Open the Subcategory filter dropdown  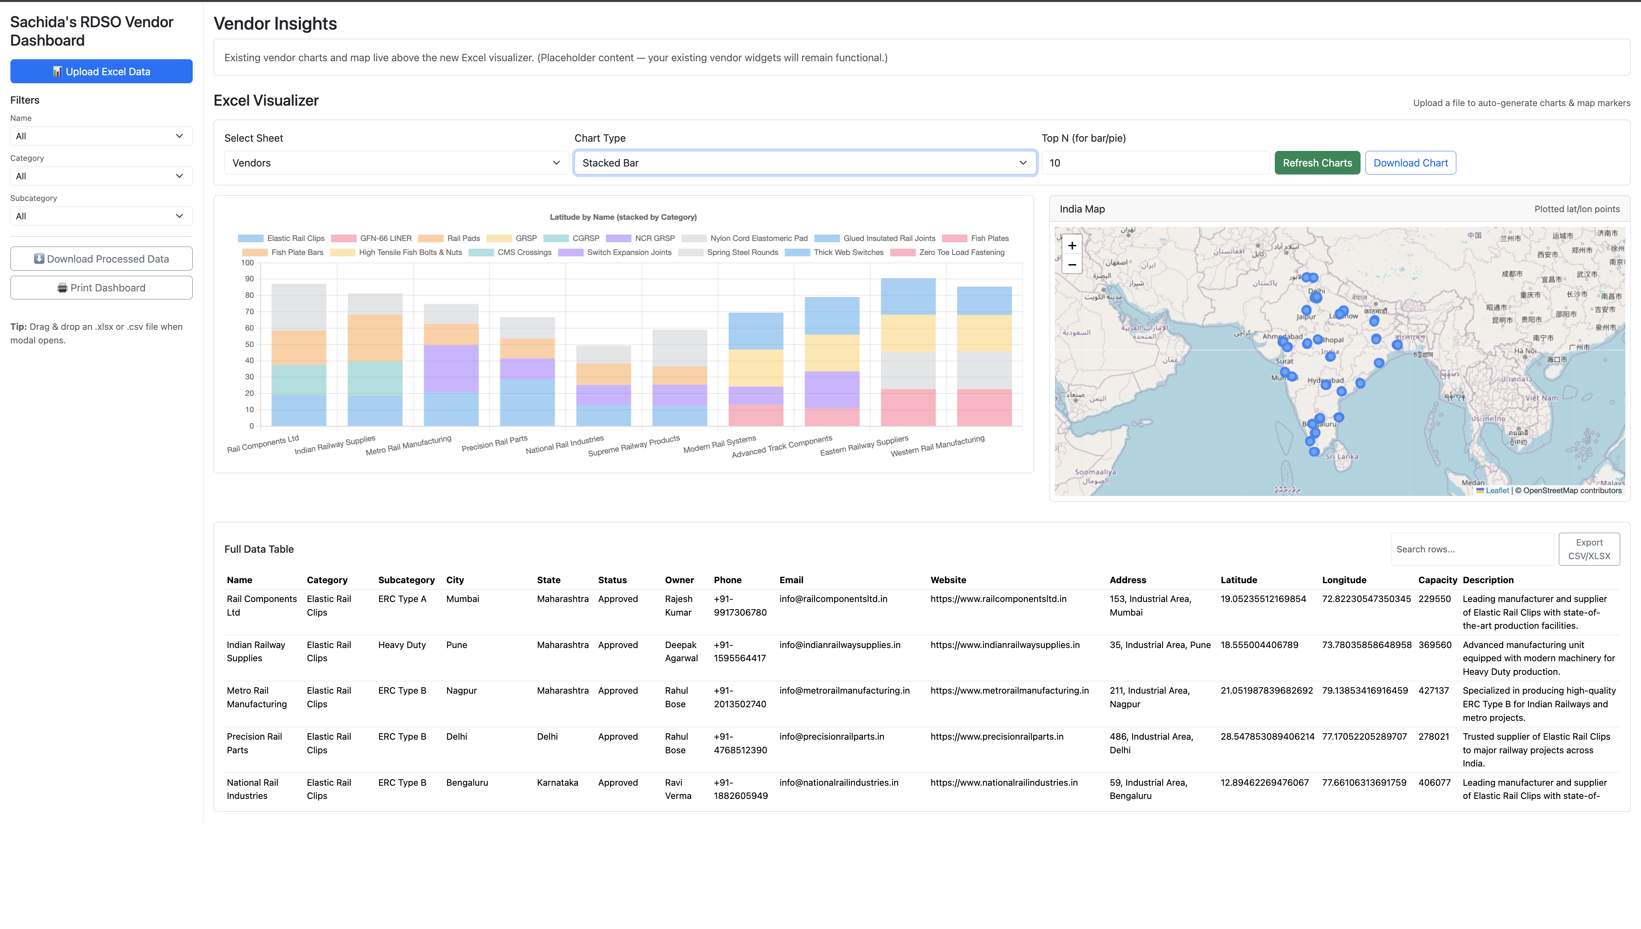[x=101, y=216]
